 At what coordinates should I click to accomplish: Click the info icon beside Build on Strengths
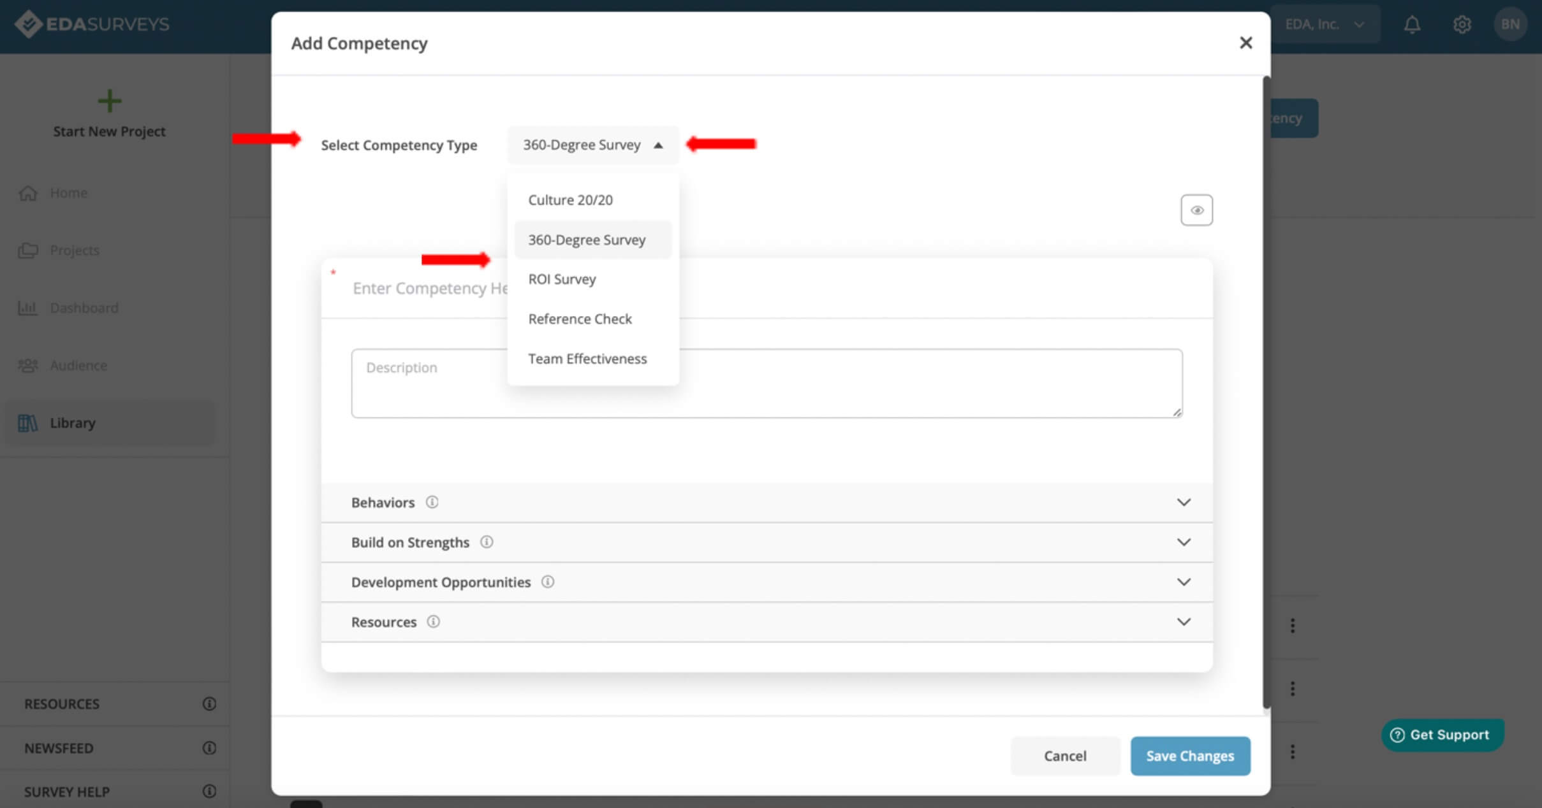coord(487,542)
